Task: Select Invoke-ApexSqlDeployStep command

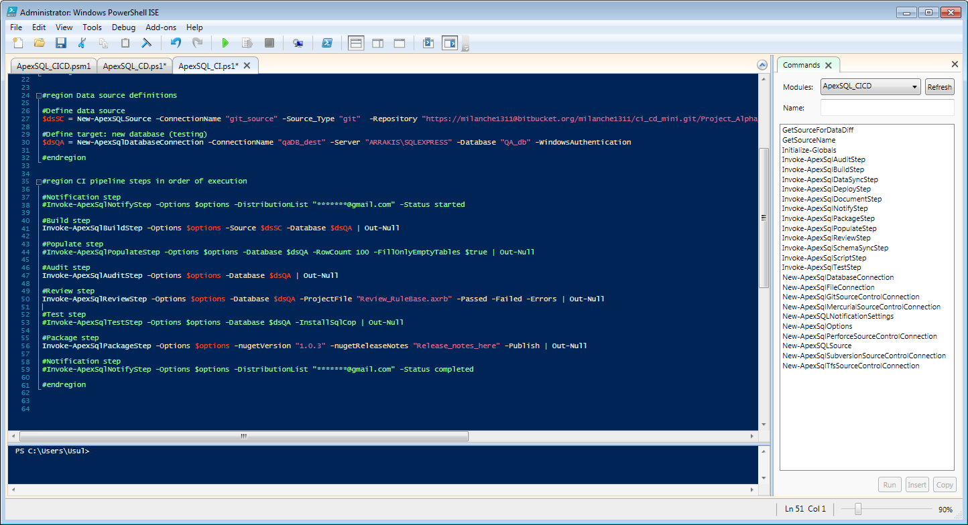Action: tap(826, 190)
